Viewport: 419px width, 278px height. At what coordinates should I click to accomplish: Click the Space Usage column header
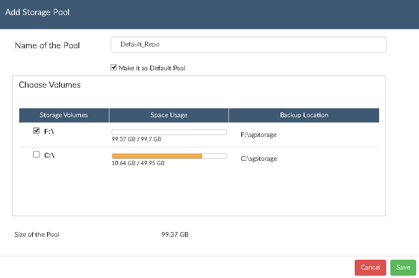tap(169, 115)
